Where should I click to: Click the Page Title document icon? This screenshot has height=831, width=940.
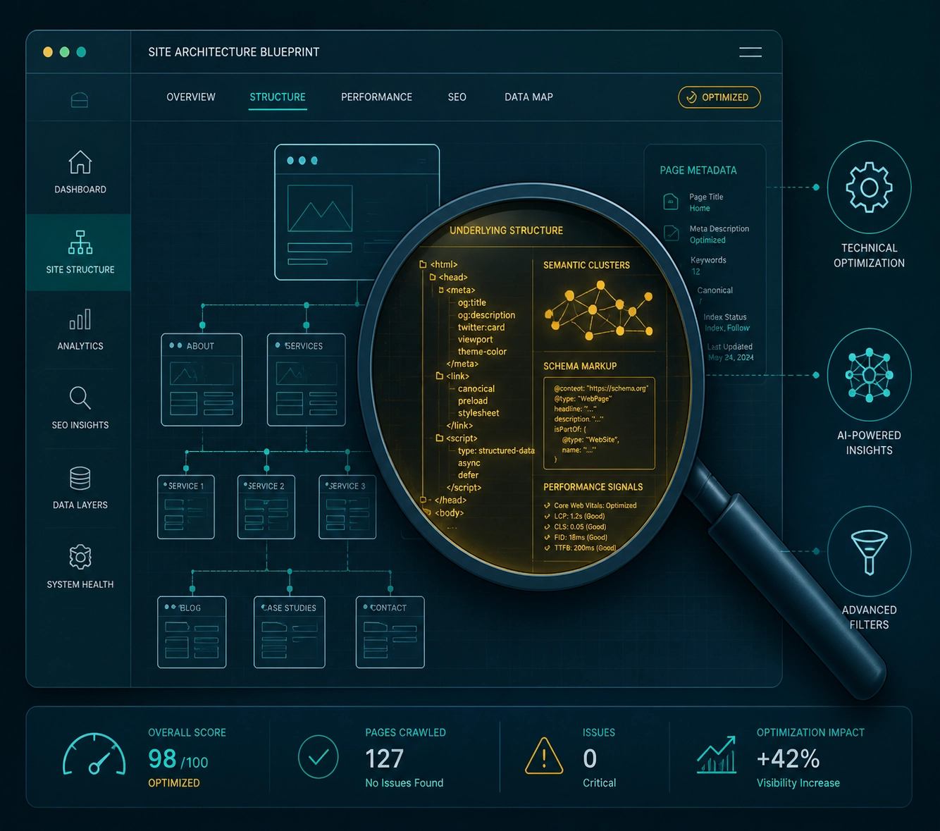[x=671, y=202]
